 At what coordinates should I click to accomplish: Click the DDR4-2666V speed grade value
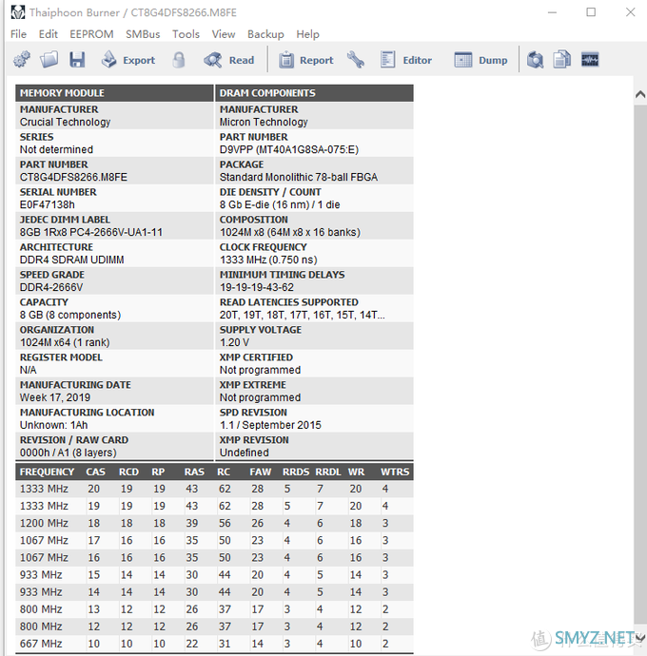click(51, 288)
